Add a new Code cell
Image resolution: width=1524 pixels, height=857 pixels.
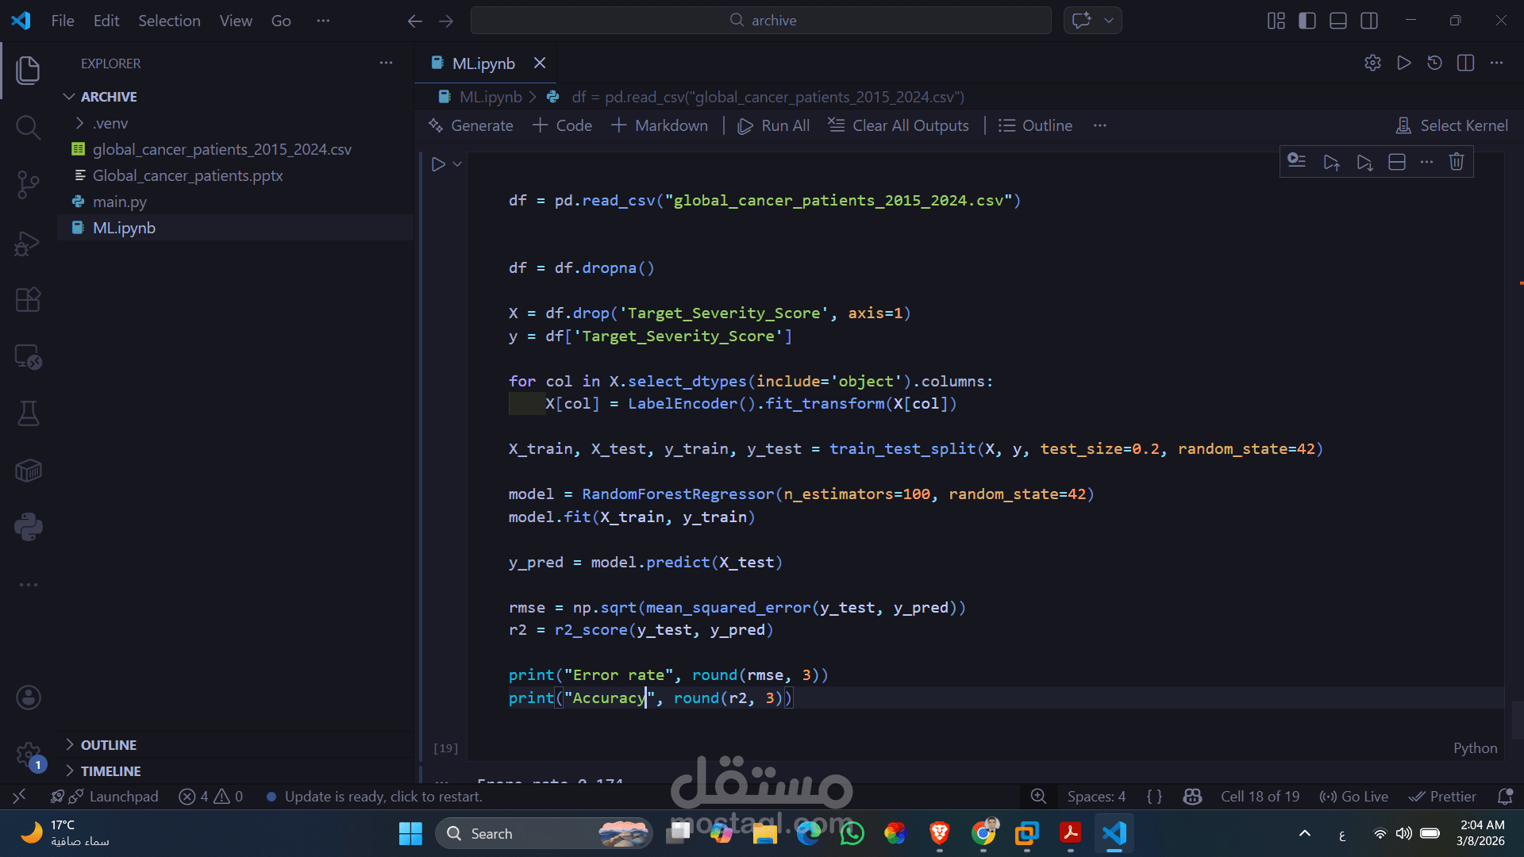562,125
